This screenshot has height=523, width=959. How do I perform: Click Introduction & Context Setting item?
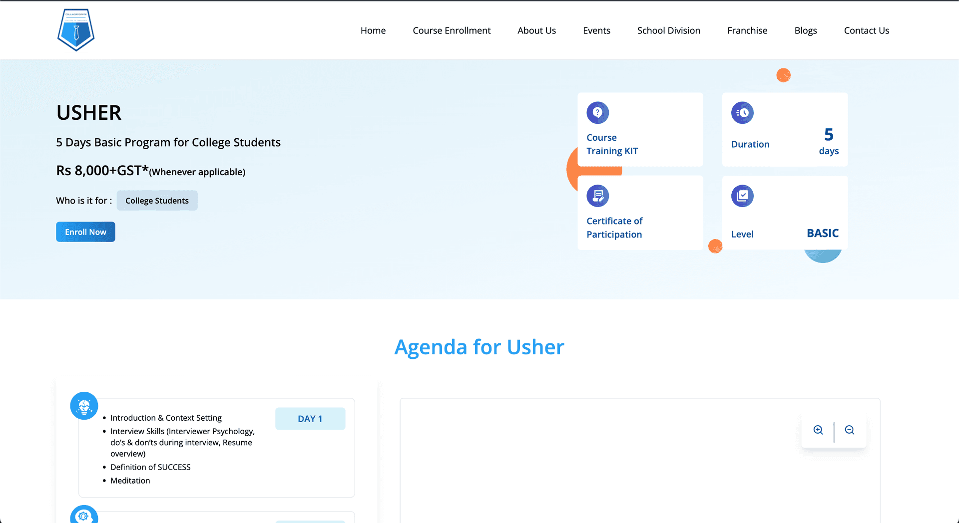(x=166, y=418)
